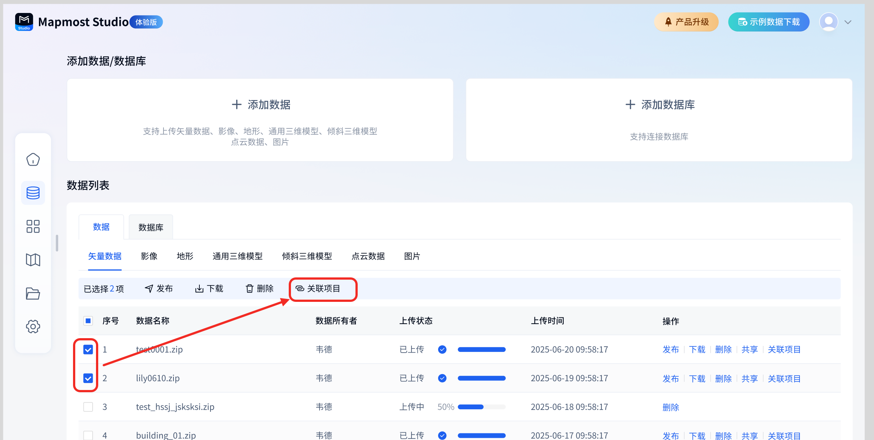Open the folded map sidebar icon

pos(33,260)
